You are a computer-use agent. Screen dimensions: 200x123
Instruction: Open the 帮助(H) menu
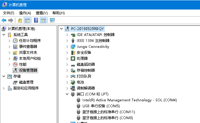[x=59, y=13]
